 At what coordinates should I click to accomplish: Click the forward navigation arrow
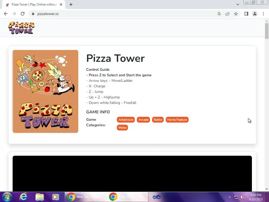[x=14, y=14]
